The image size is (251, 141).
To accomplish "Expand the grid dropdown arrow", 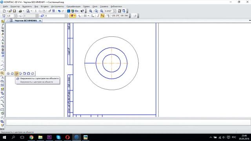I will coord(88,16).
